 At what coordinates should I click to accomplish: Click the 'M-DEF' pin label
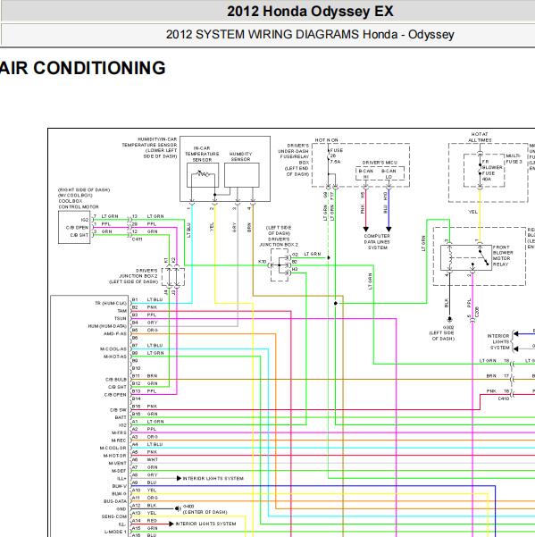pos(119,471)
